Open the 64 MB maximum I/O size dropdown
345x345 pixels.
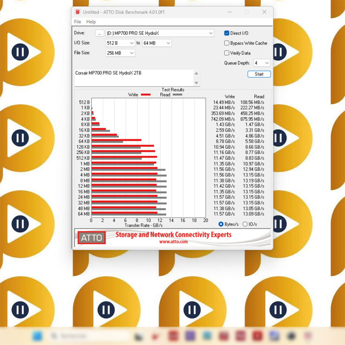(157, 43)
